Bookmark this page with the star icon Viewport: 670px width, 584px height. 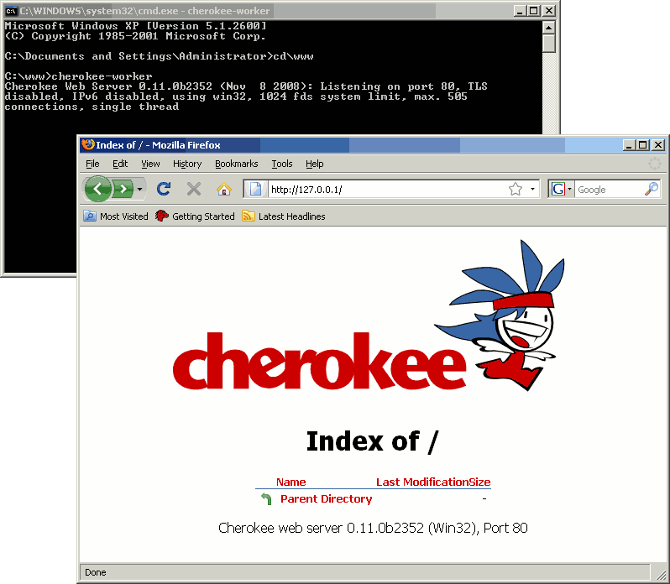point(516,190)
